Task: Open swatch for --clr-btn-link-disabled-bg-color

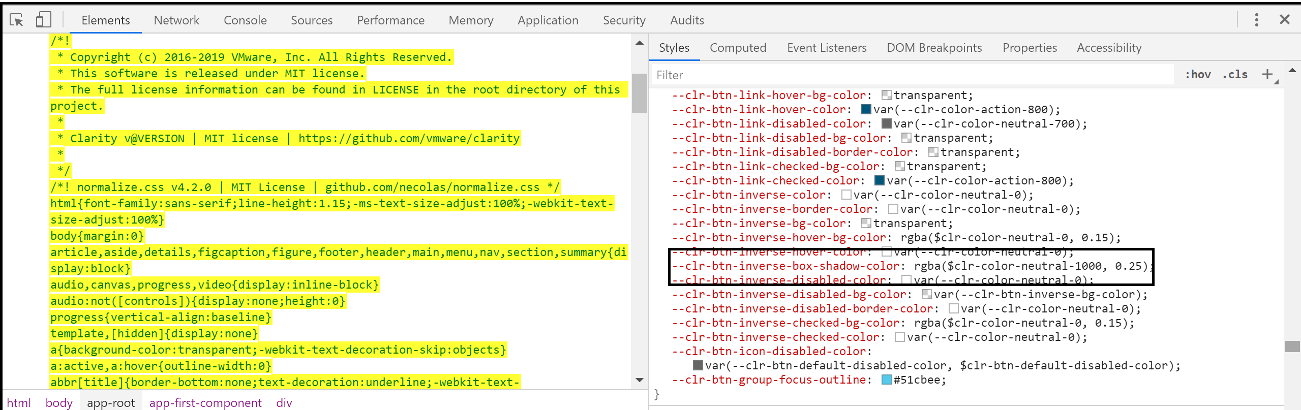Action: point(906,138)
